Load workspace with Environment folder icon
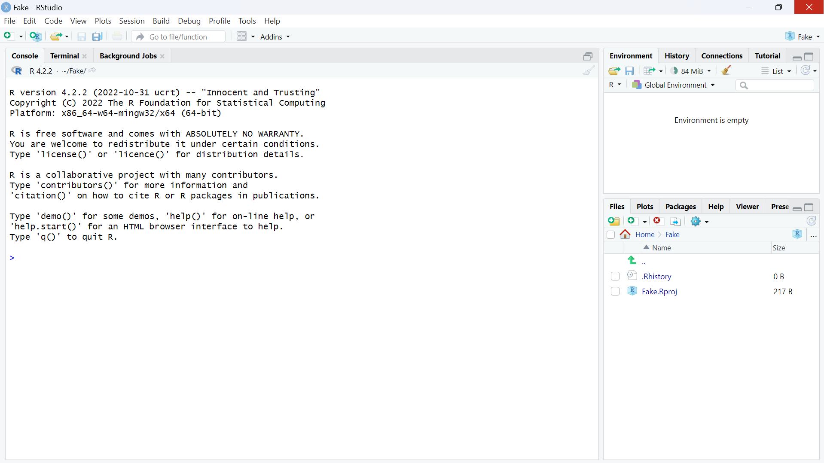The width and height of the screenshot is (824, 463). [614, 71]
